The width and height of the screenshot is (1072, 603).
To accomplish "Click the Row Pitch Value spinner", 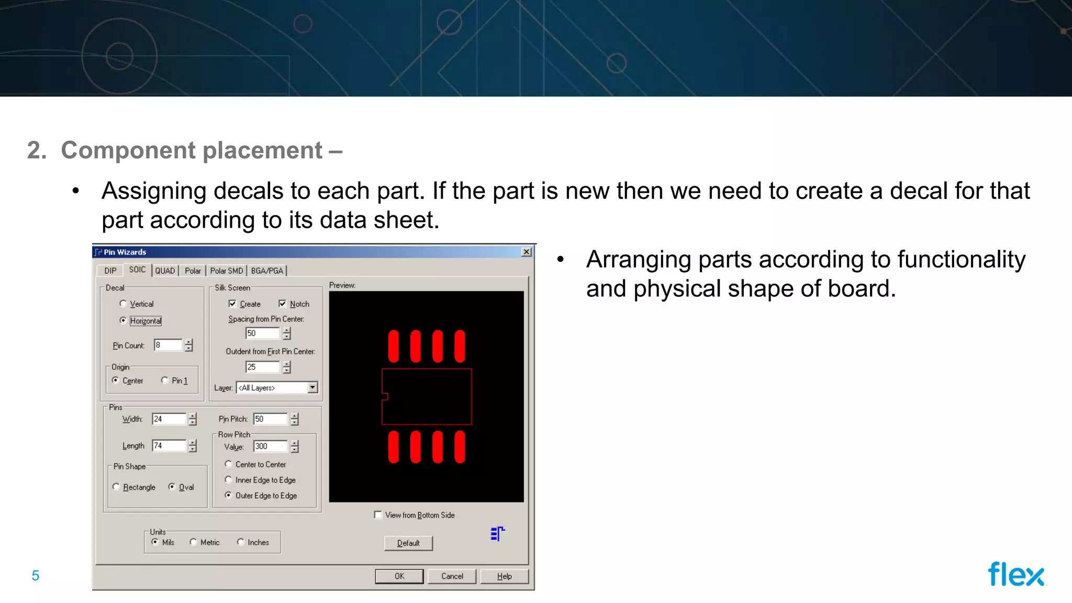I will click(295, 446).
